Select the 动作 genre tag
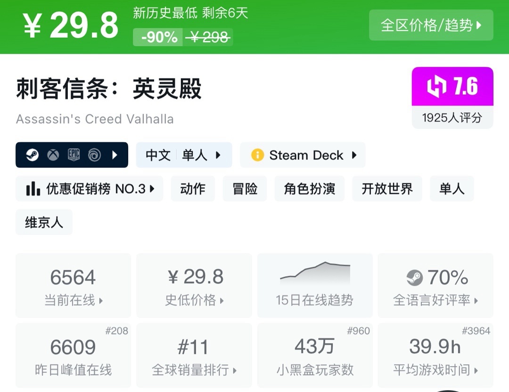 (x=193, y=189)
